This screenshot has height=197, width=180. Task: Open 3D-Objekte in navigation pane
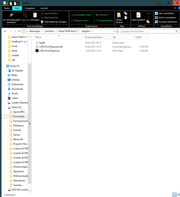(17, 71)
